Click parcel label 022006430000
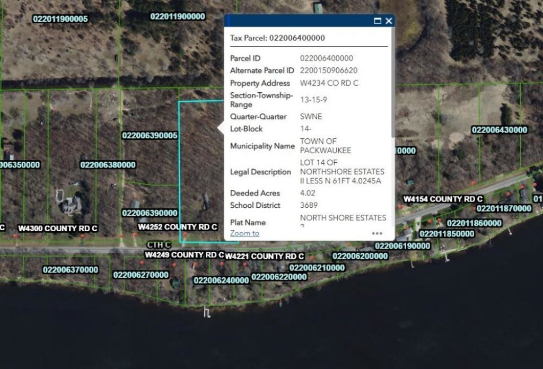The height and width of the screenshot is (369, 543). pyautogui.click(x=499, y=130)
